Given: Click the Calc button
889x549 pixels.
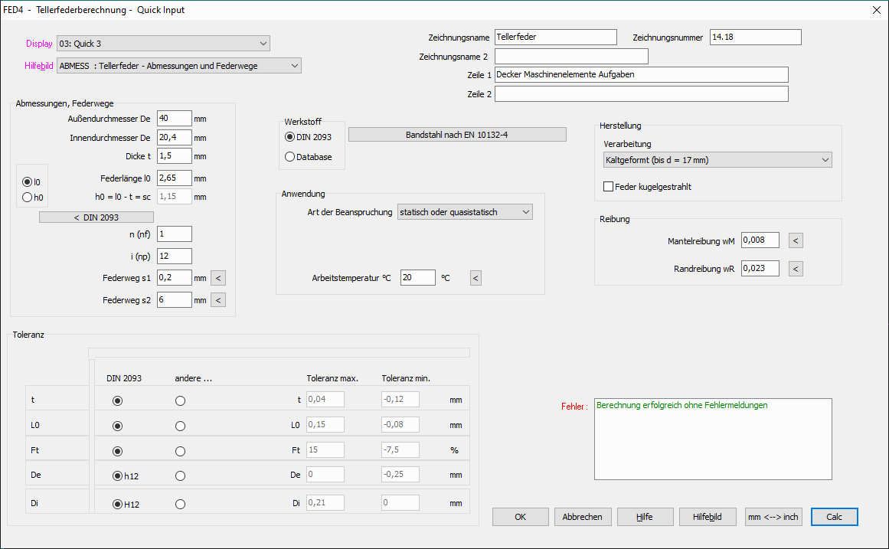Looking at the screenshot, I should click(x=834, y=517).
